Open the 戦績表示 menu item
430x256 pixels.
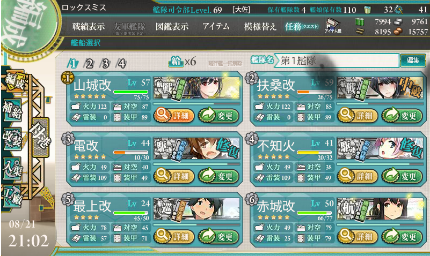point(88,27)
